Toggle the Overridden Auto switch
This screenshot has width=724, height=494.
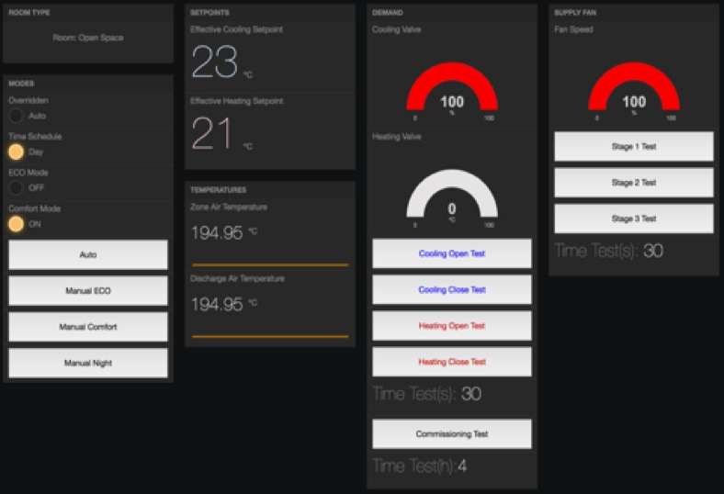[x=17, y=116]
